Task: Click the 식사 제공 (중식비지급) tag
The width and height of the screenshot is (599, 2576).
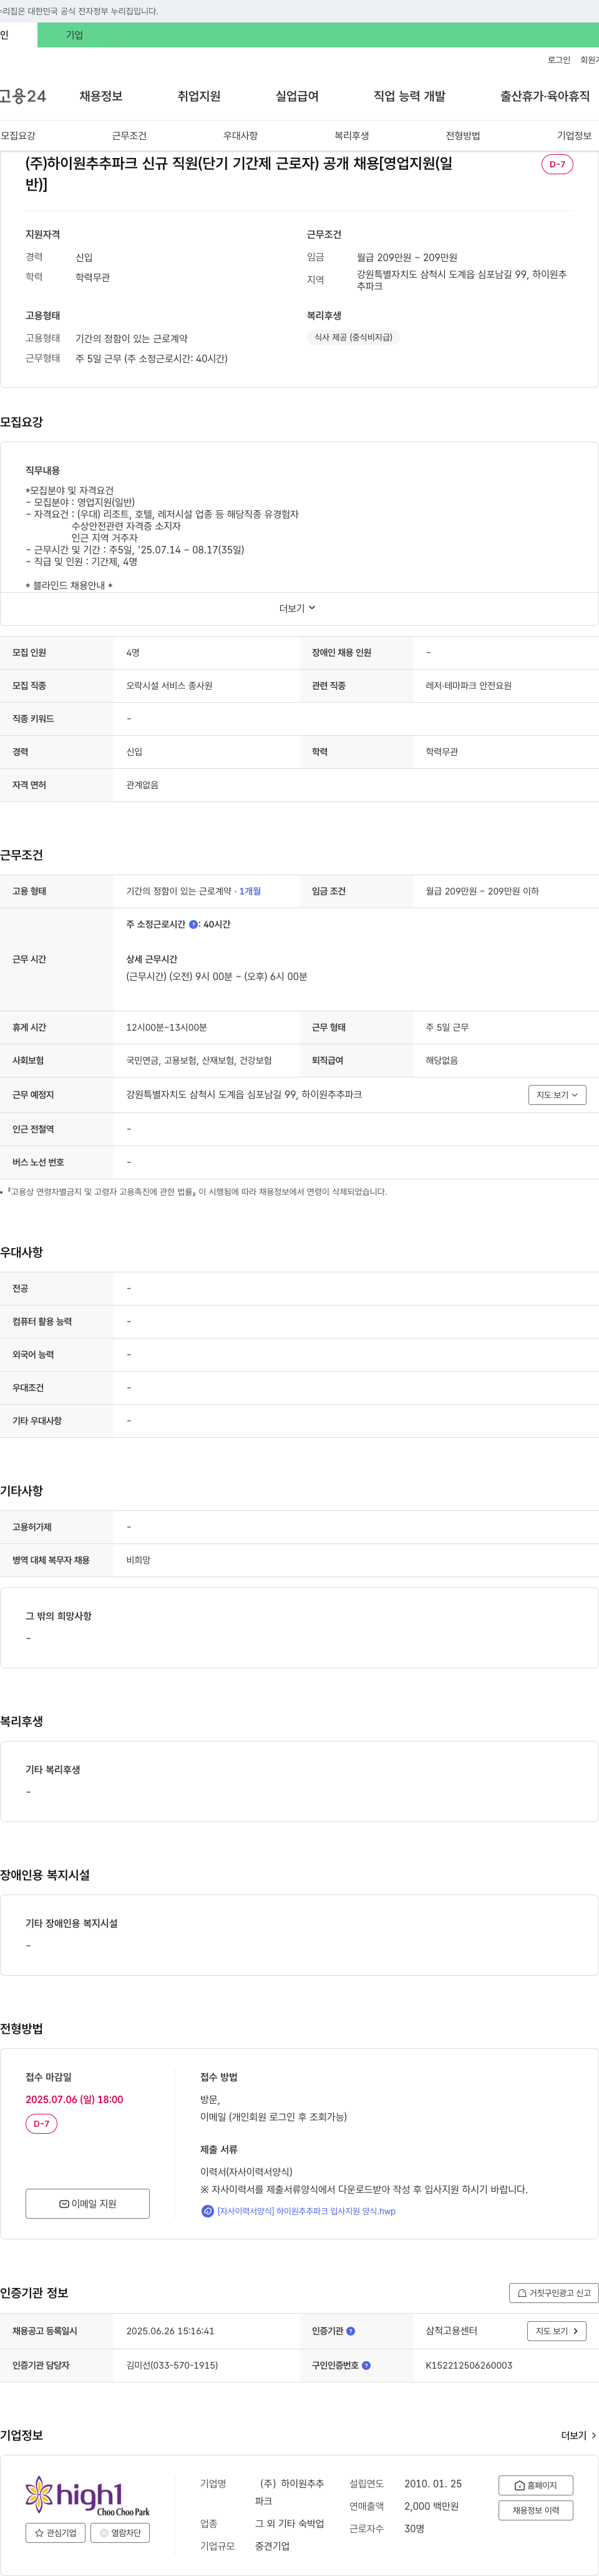Action: (x=353, y=338)
